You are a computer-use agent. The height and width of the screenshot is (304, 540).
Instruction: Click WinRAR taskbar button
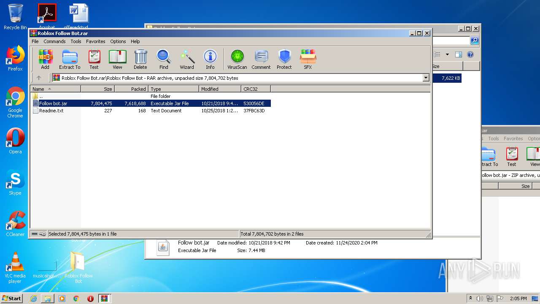point(104,299)
